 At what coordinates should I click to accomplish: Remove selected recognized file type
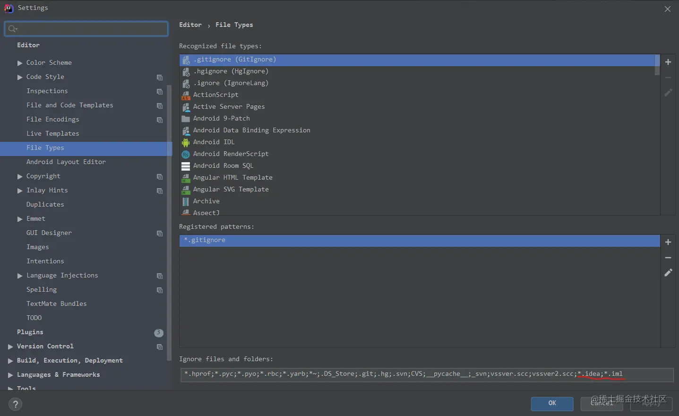pyautogui.click(x=668, y=78)
